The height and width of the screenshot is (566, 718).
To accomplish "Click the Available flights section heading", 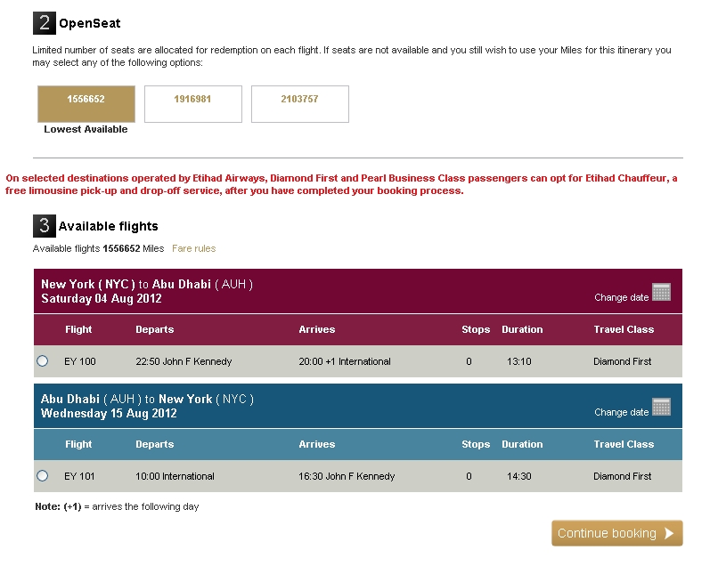I will click(108, 226).
